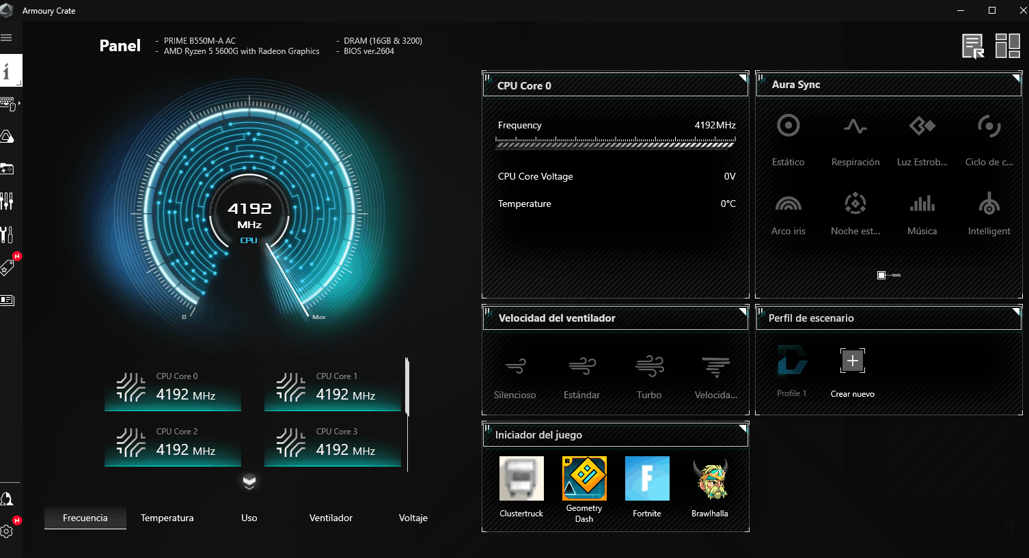Click the CPU cores list scrollbar
1029x558 pixels.
click(407, 387)
